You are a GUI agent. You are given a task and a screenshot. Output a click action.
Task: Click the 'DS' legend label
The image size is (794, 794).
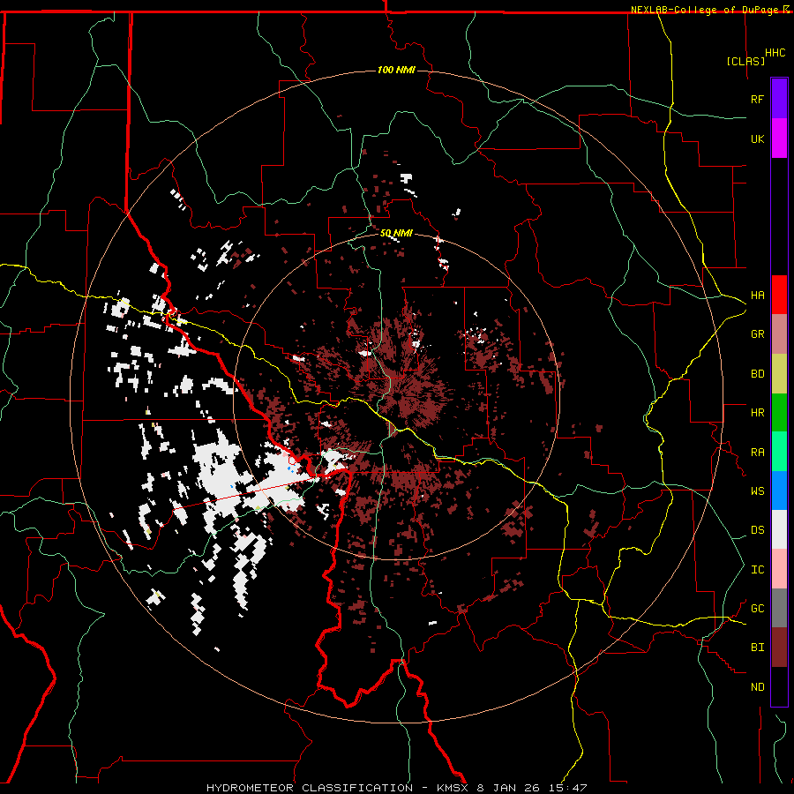pos(757,530)
